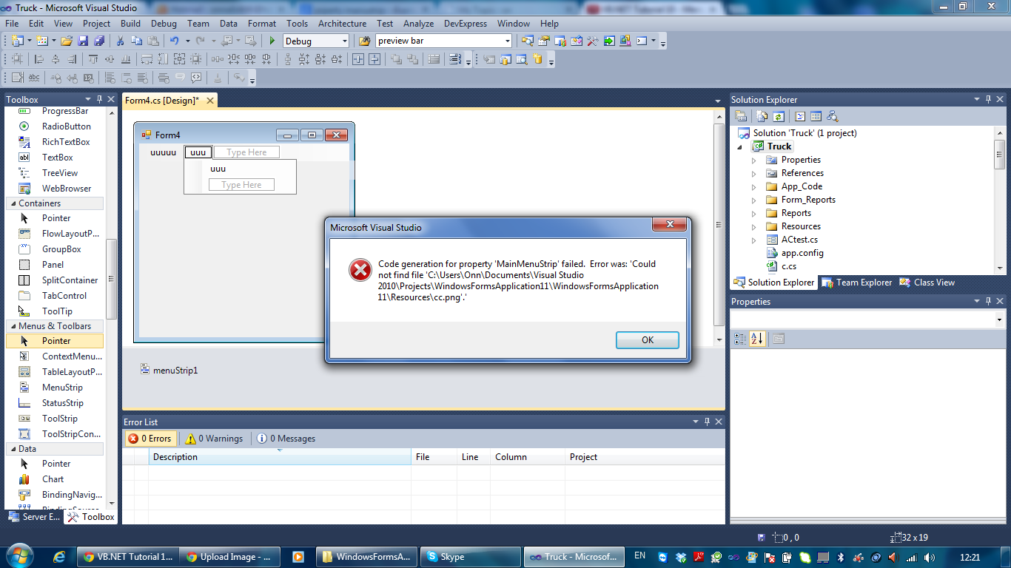Collapse the Truck project node
Screen dimensions: 1011x568
coord(741,146)
